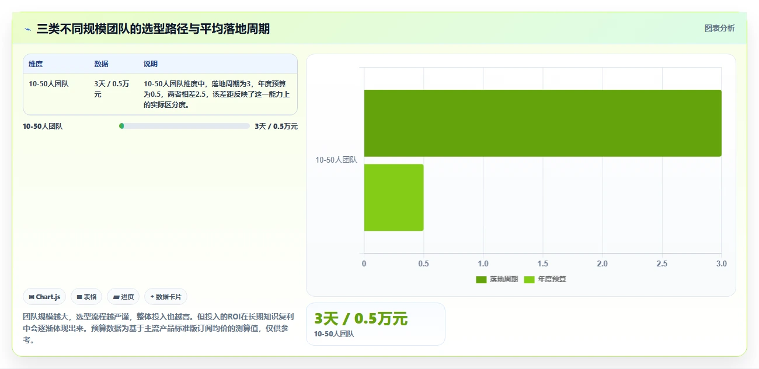The image size is (759, 369).
Task: Click the 10-50人团队 label left of progress bar
Action: 43,126
